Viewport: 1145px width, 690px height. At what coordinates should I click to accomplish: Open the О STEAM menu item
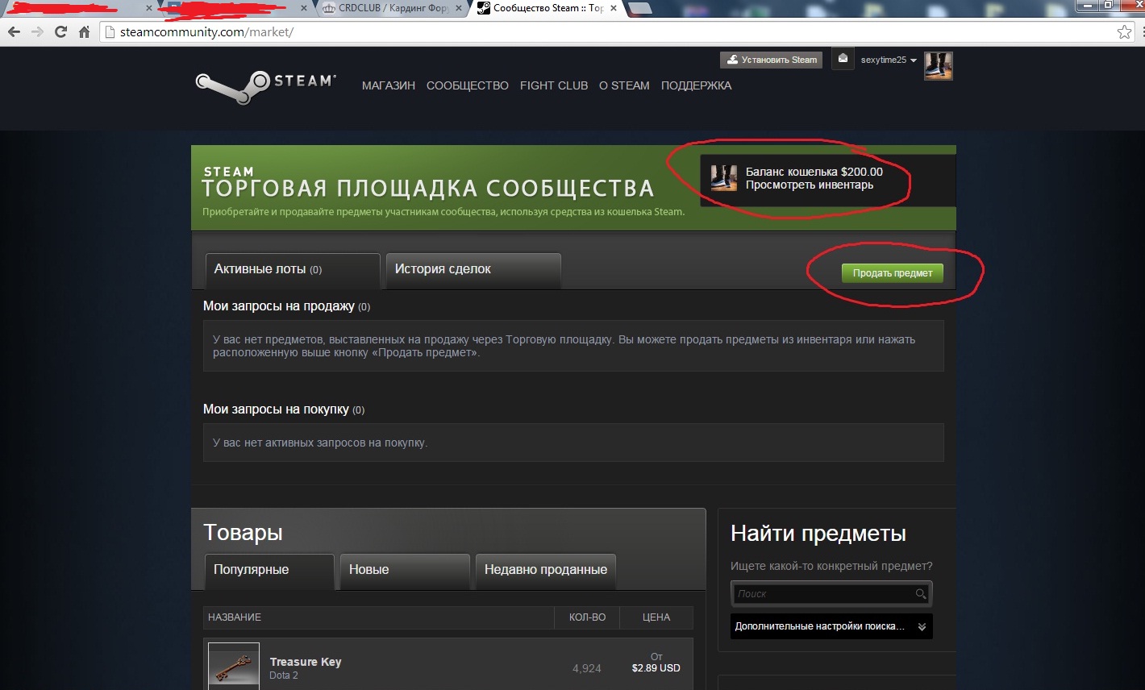(x=624, y=85)
